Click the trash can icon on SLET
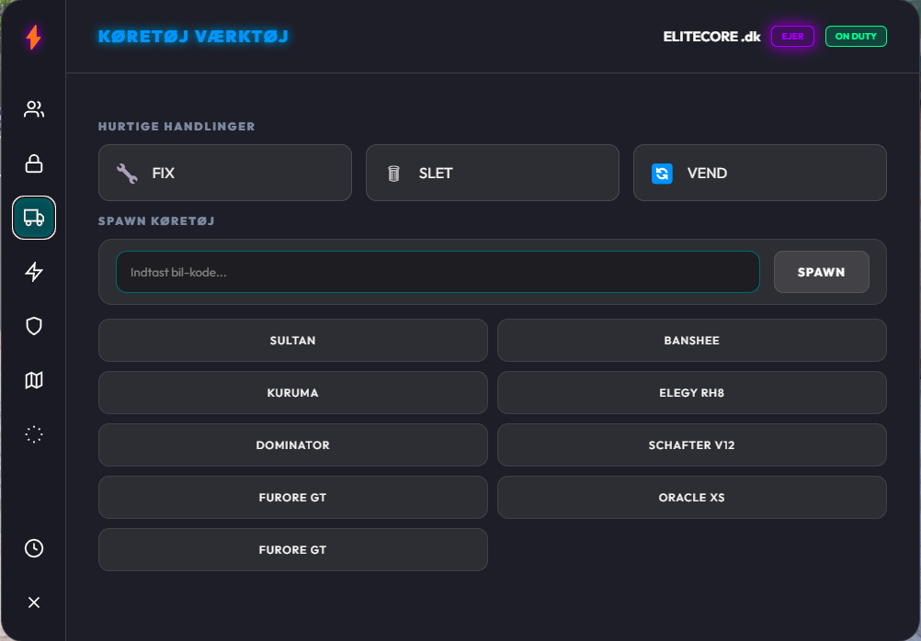921x641 pixels. coord(394,174)
